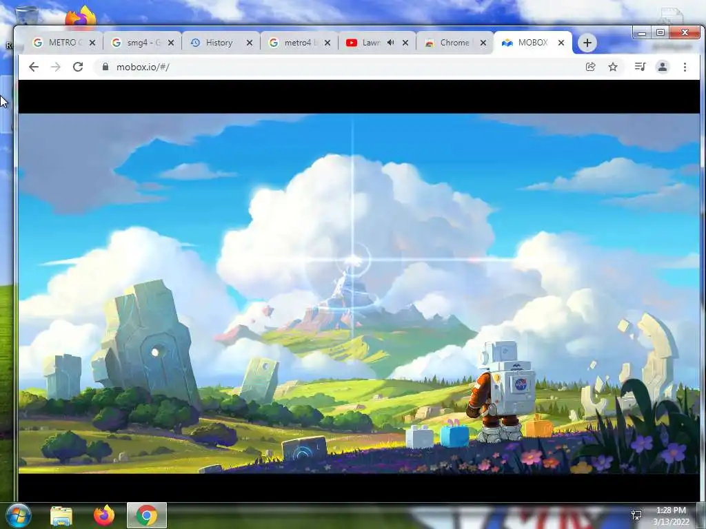The height and width of the screenshot is (529, 706).
Task: Open the Chrome profile avatar
Action: (x=663, y=67)
